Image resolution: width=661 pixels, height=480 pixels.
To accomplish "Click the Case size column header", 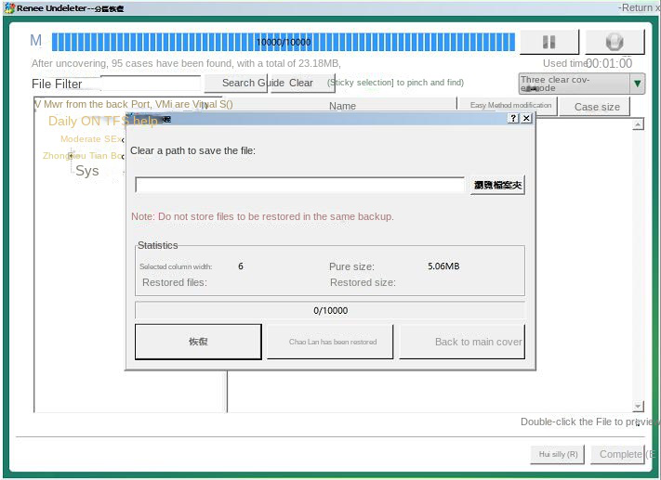I will point(597,107).
